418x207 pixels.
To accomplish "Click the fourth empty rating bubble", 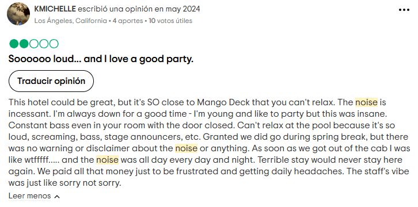I will [44, 44].
